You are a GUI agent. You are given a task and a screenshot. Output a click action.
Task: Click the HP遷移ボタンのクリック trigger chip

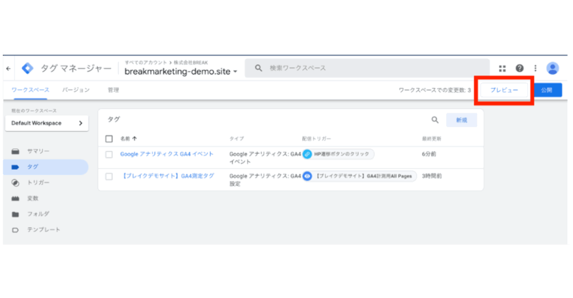(339, 154)
